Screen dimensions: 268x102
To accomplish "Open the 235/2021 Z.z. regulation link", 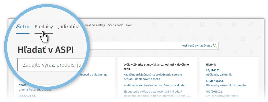I will point(28,96).
